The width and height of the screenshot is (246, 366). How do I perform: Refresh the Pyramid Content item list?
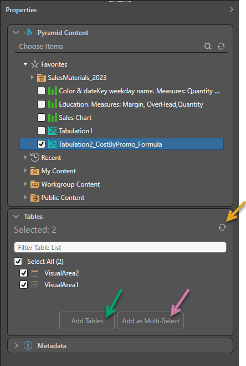[x=221, y=46]
